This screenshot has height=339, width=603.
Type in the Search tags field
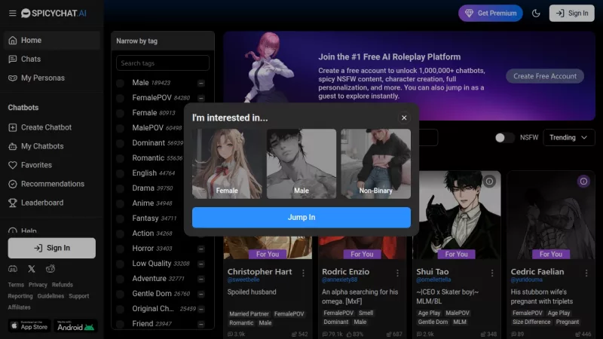(x=163, y=63)
